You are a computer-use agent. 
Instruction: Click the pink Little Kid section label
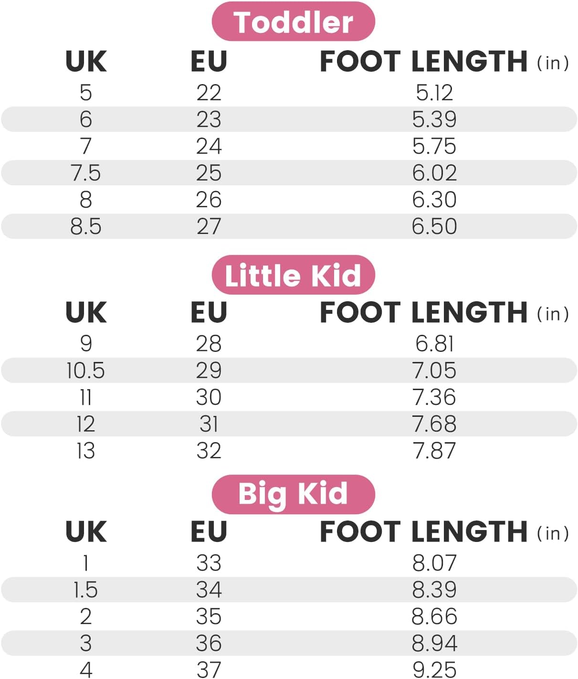pyautogui.click(x=293, y=275)
